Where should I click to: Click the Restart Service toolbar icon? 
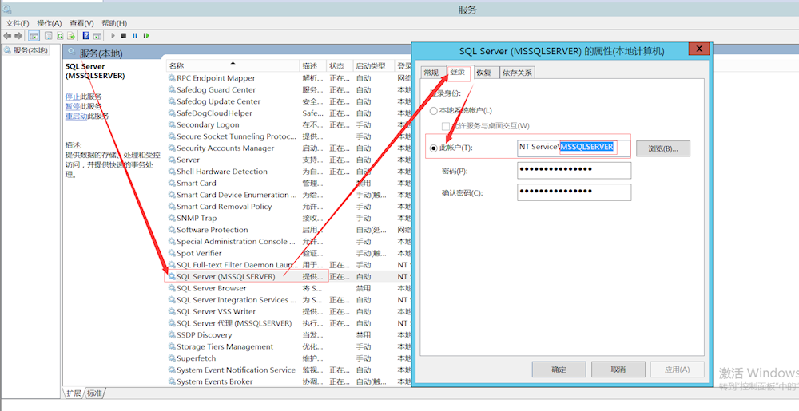146,36
